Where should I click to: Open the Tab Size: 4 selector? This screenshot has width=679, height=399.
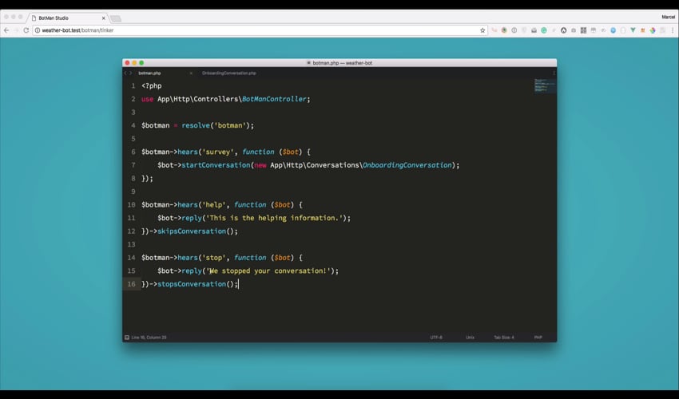tap(504, 337)
